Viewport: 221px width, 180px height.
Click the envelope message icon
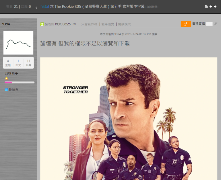[6, 90]
